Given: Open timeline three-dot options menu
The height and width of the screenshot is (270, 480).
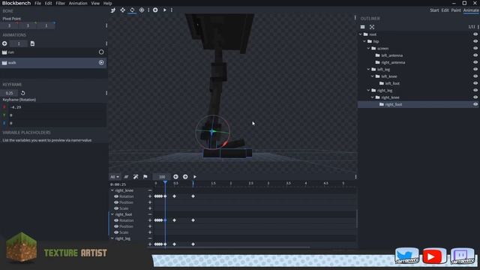Looking at the screenshot, I should 355,177.
